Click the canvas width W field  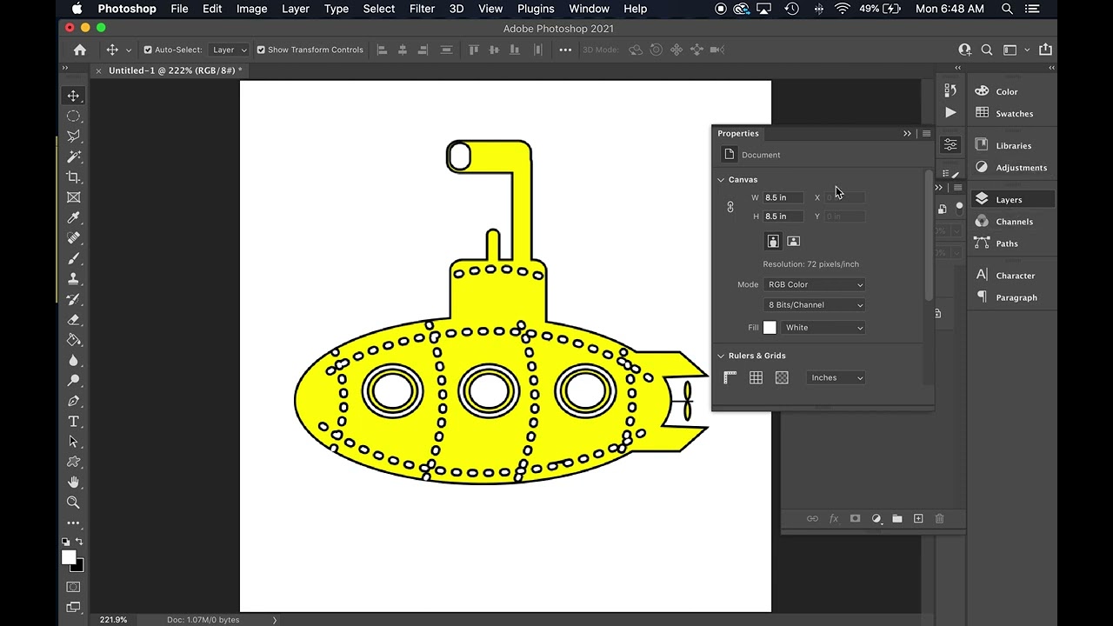tap(783, 197)
